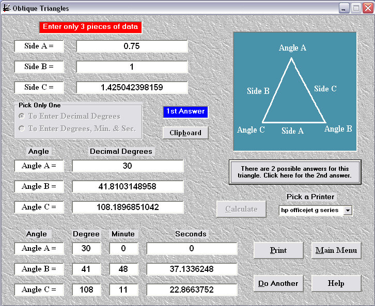Click the Angle A decimal degrees field
The width and height of the screenshot is (375, 306).
[x=128, y=166]
